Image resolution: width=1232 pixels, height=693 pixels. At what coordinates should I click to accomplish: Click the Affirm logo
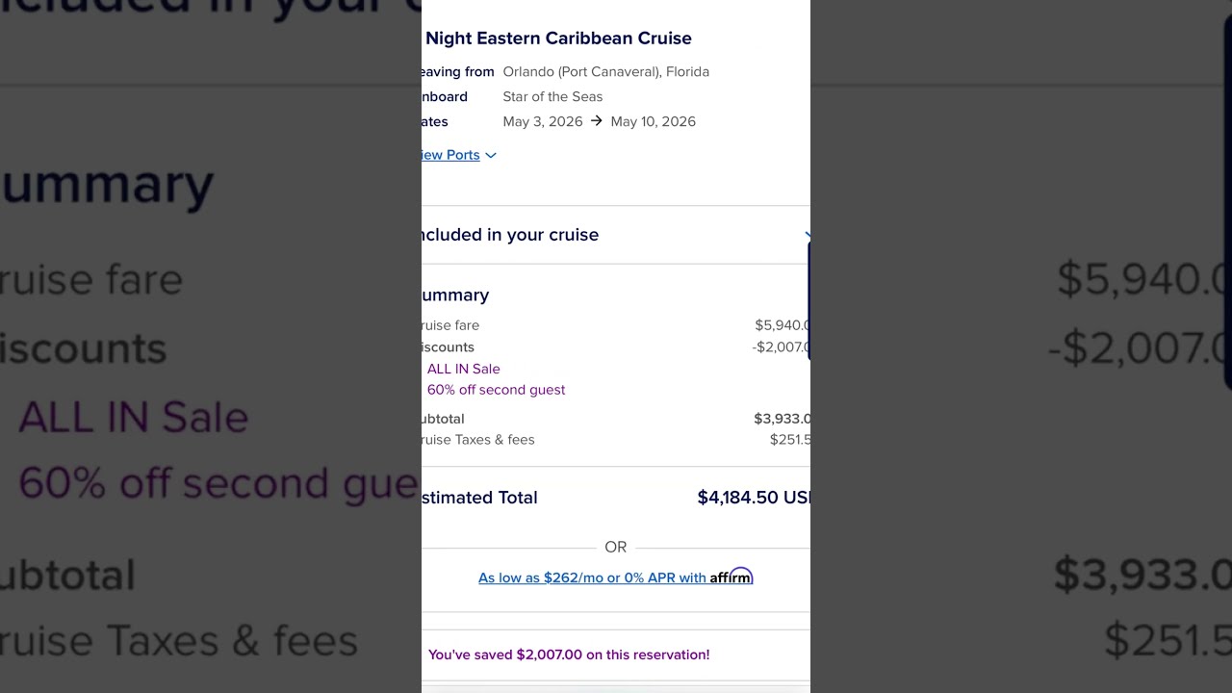pos(731,577)
